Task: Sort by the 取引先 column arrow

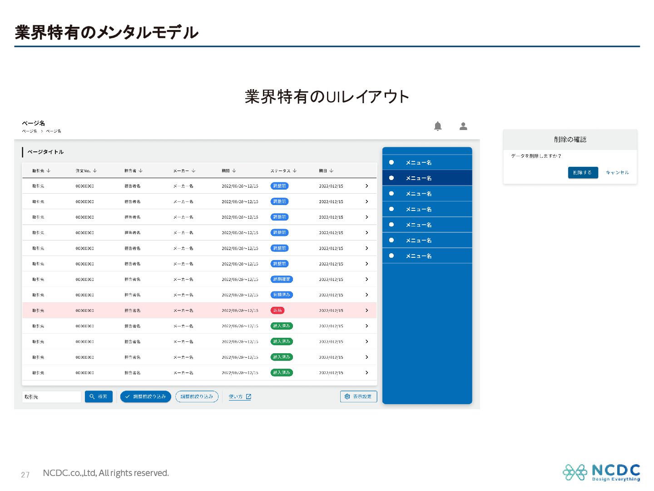Action: 49,170
